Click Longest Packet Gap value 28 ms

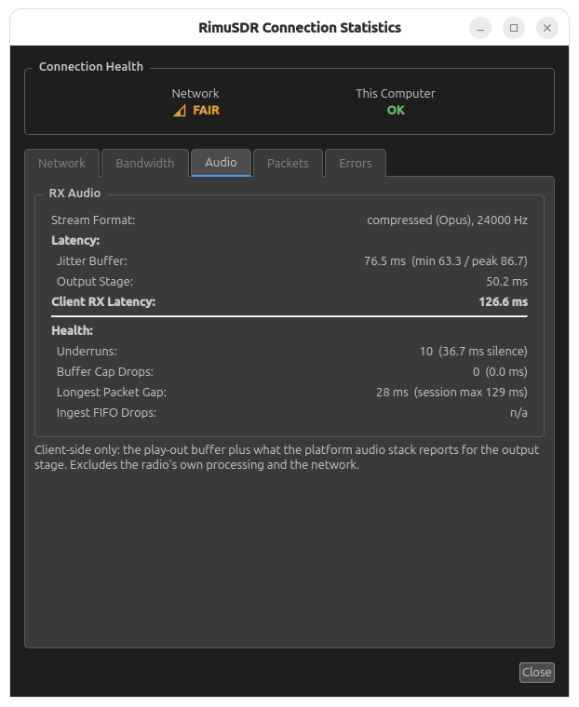(x=451, y=393)
